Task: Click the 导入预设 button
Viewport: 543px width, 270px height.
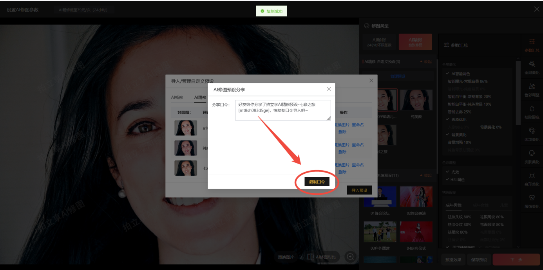Action: [359, 190]
